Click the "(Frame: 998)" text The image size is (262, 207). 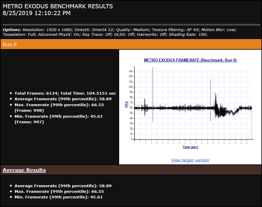tap(29, 111)
